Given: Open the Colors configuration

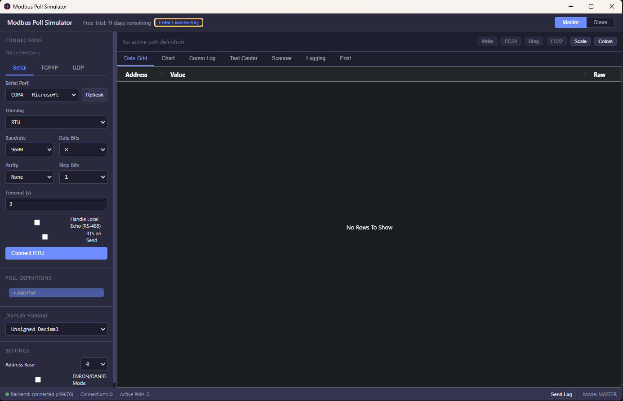Looking at the screenshot, I should (605, 41).
